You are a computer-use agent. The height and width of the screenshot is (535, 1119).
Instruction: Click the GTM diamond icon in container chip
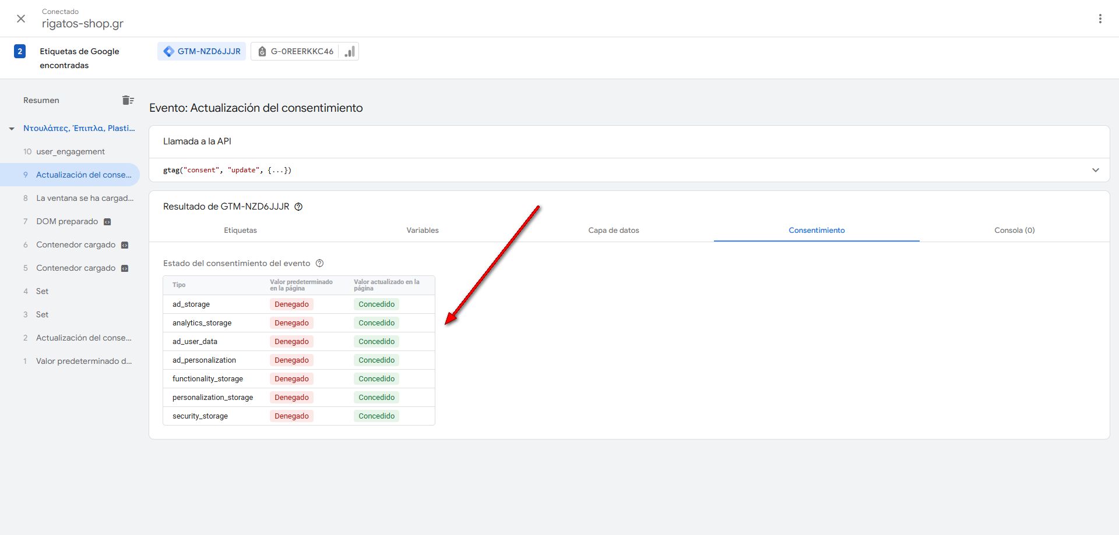click(x=168, y=51)
